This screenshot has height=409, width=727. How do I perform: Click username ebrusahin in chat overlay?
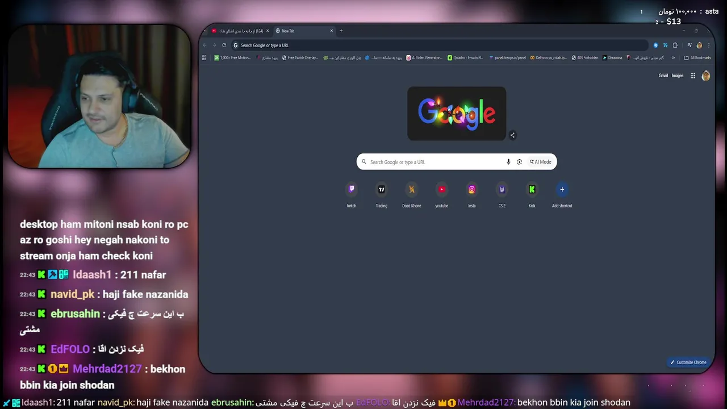click(75, 314)
